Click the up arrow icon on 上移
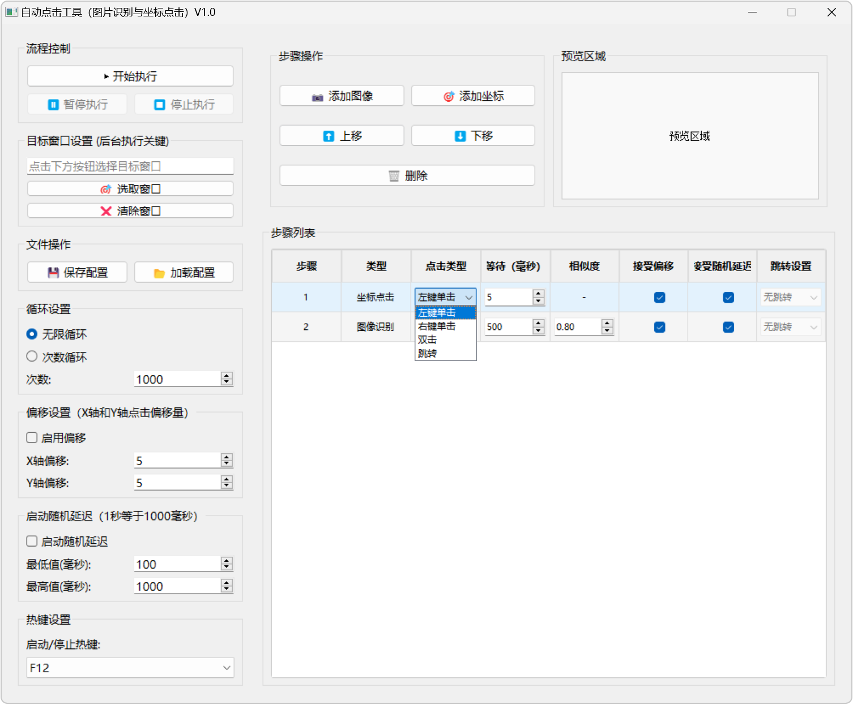This screenshot has height=705, width=853. pyautogui.click(x=329, y=136)
